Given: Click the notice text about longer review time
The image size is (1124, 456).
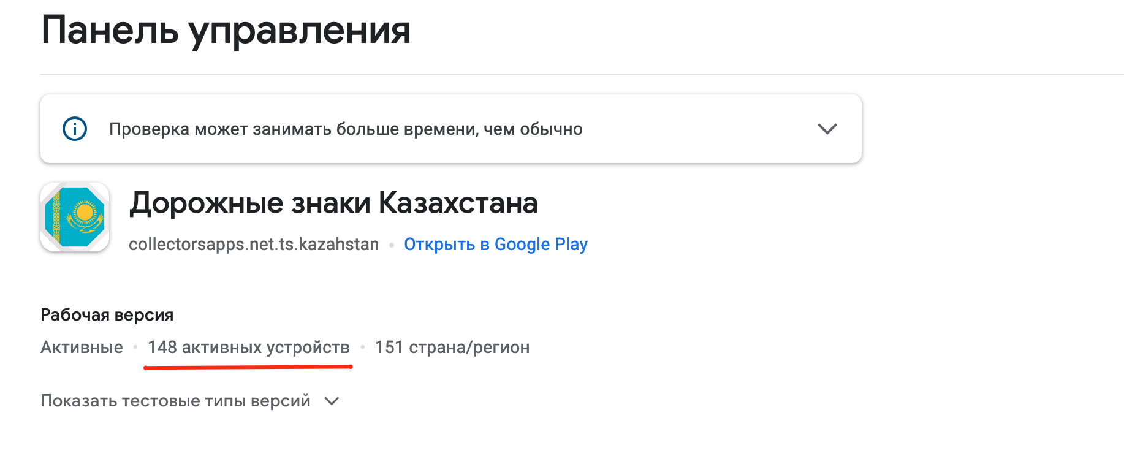Looking at the screenshot, I should [346, 129].
